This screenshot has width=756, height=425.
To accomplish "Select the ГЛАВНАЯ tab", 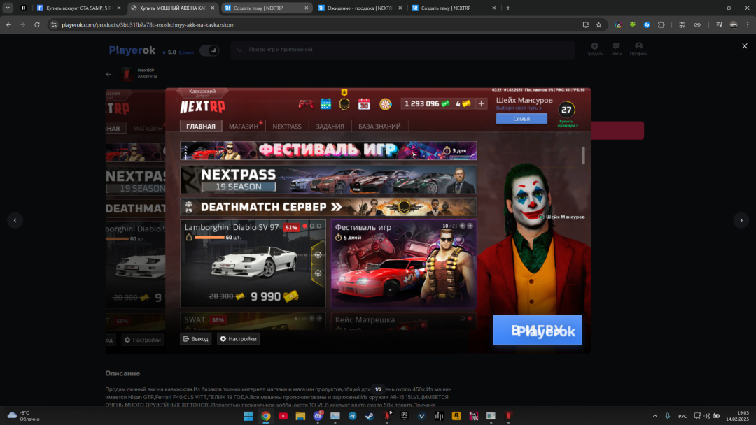I will point(201,126).
